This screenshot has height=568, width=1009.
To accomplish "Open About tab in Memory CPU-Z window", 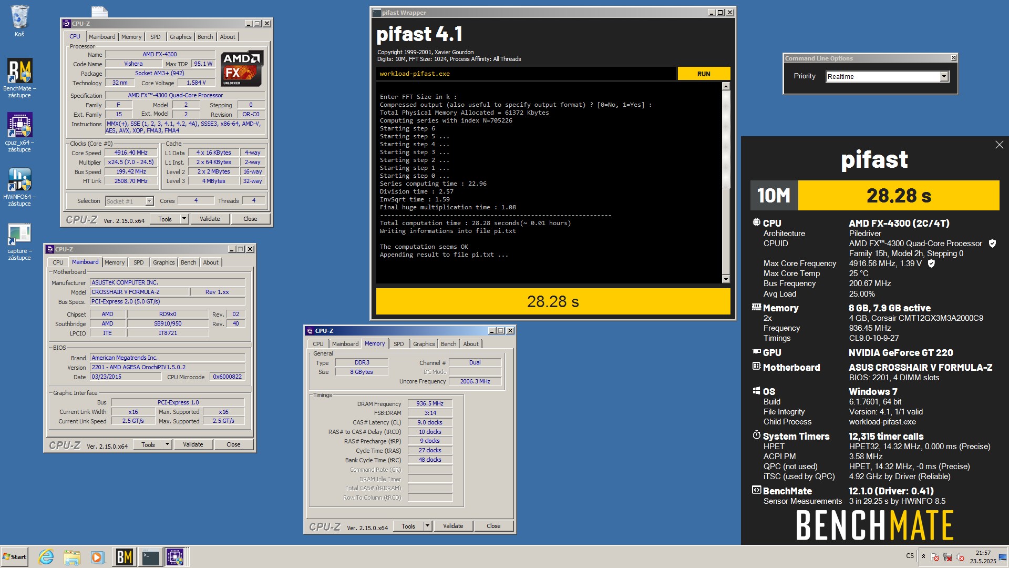I will pos(471,344).
